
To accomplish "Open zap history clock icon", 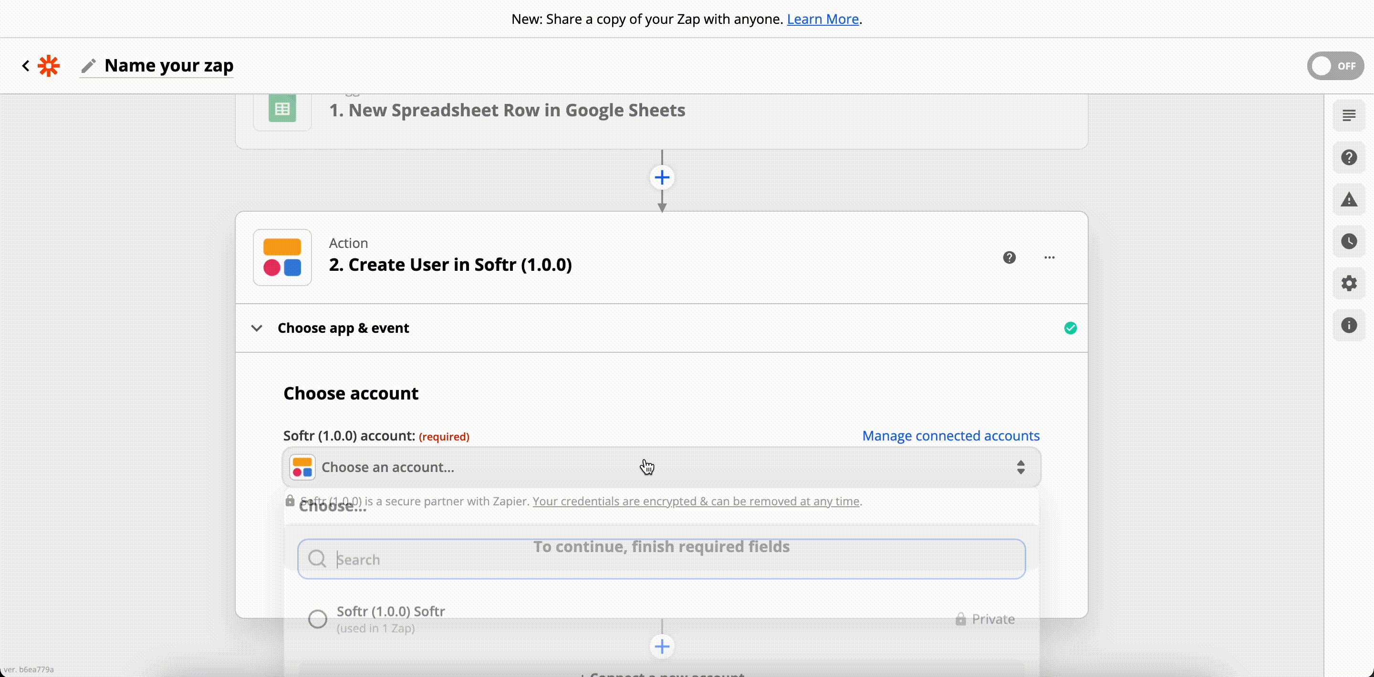I will 1348,242.
